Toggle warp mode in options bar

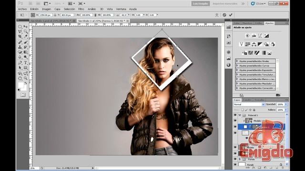pos(217,15)
